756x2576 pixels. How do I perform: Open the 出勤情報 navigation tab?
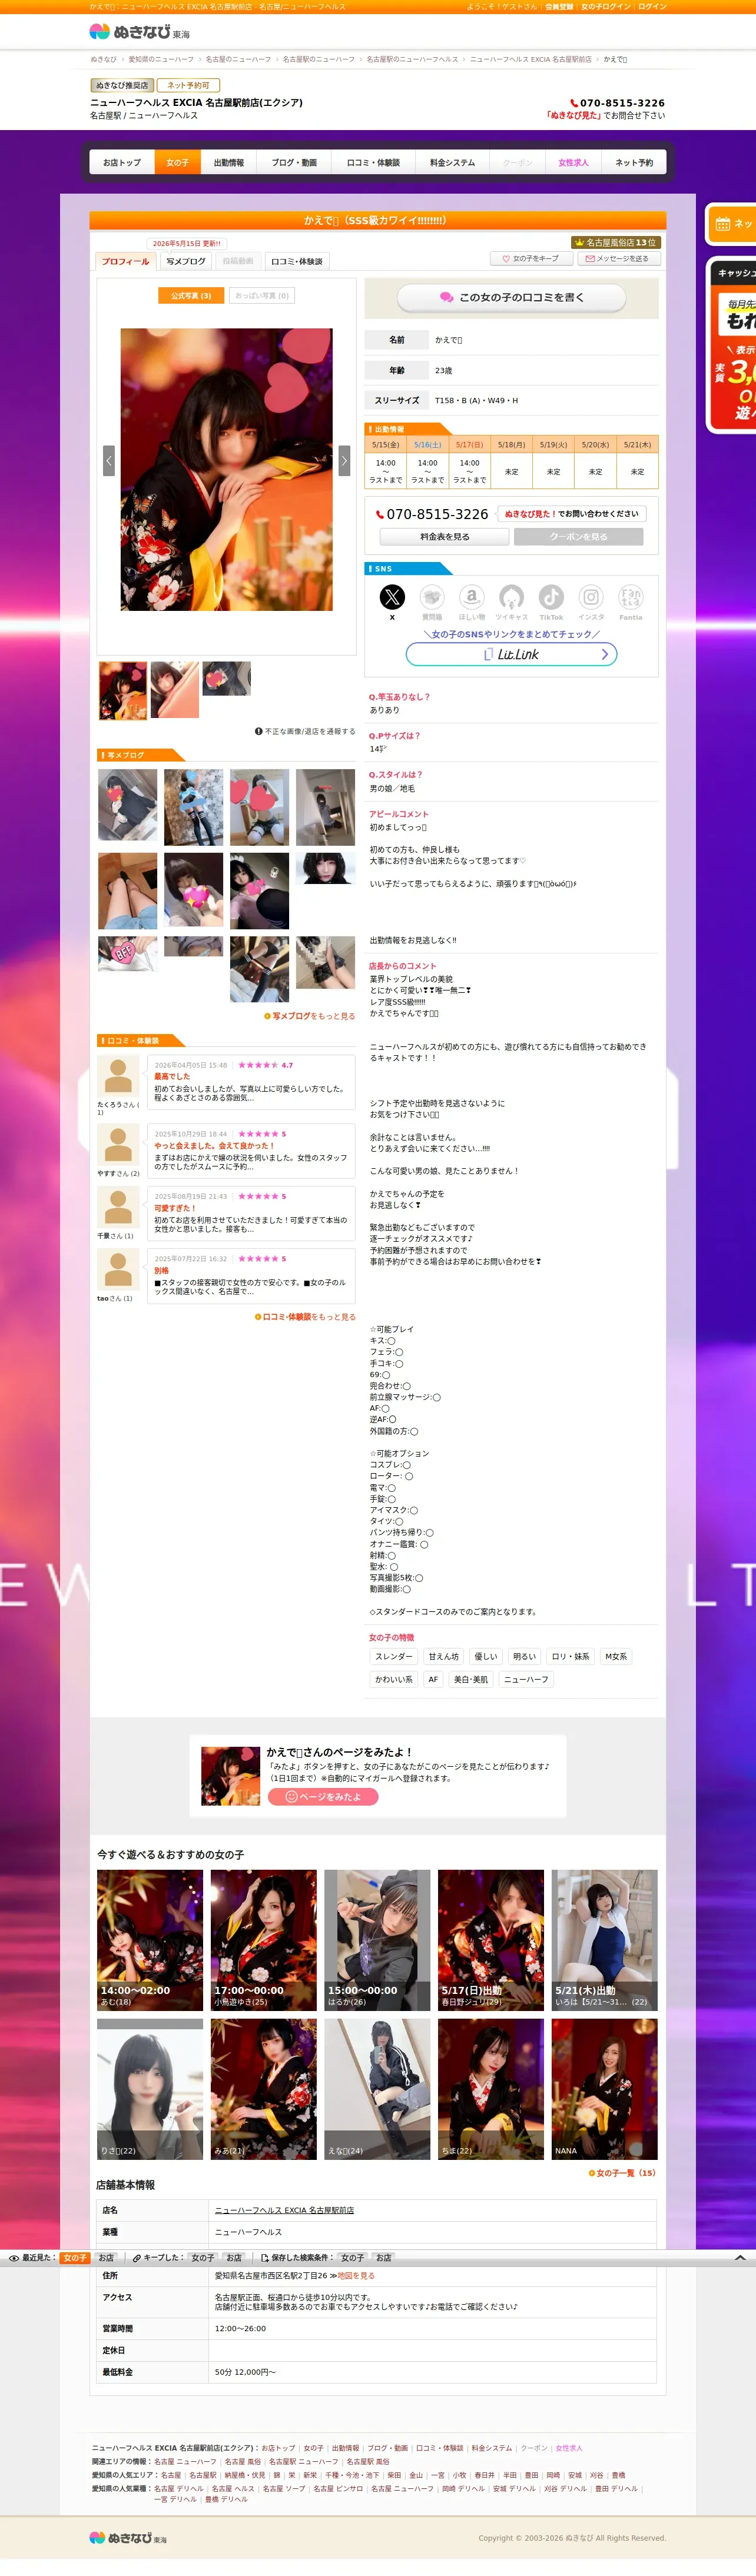click(x=229, y=162)
